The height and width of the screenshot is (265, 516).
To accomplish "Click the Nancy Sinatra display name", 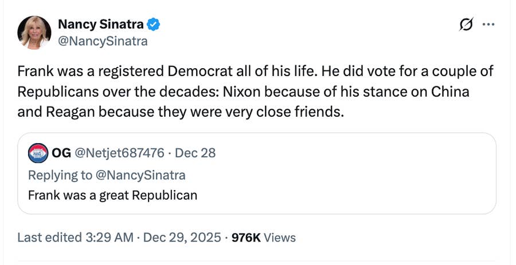I will (100, 24).
